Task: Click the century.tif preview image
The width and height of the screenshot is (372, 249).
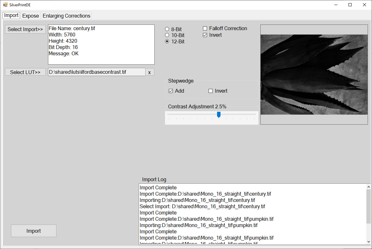Action: pos(314,74)
